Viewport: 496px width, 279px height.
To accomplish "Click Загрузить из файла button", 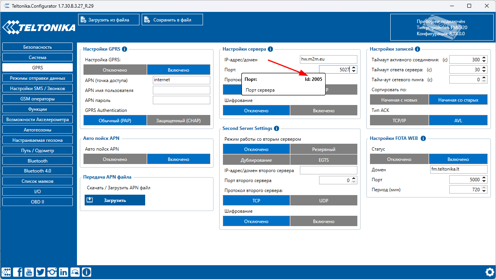I will click(x=109, y=20).
